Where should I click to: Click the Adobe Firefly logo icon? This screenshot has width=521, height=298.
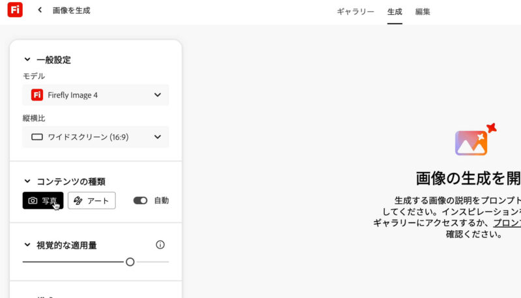(15, 10)
